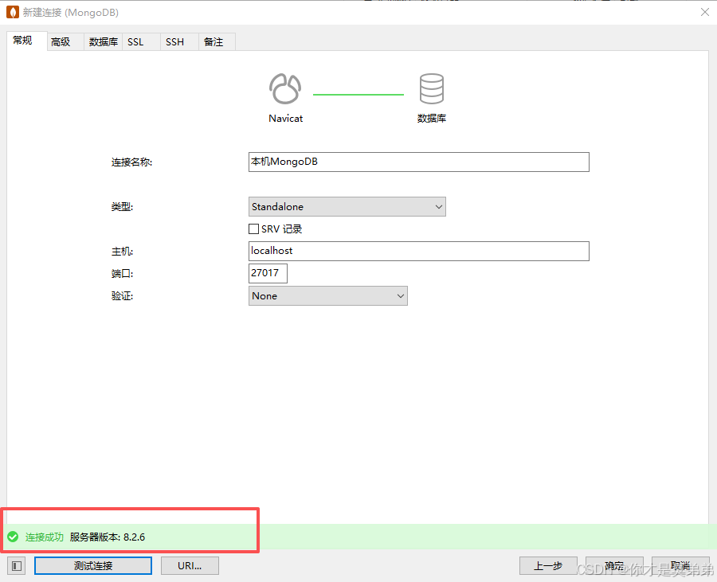Click the Navicat caption under the logo

click(x=286, y=119)
